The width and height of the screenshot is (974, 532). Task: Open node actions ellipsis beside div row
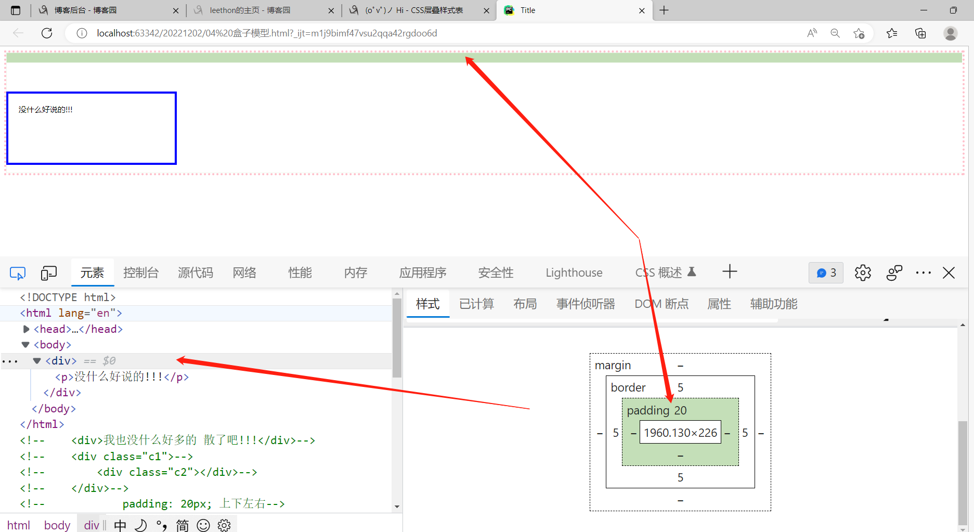10,361
